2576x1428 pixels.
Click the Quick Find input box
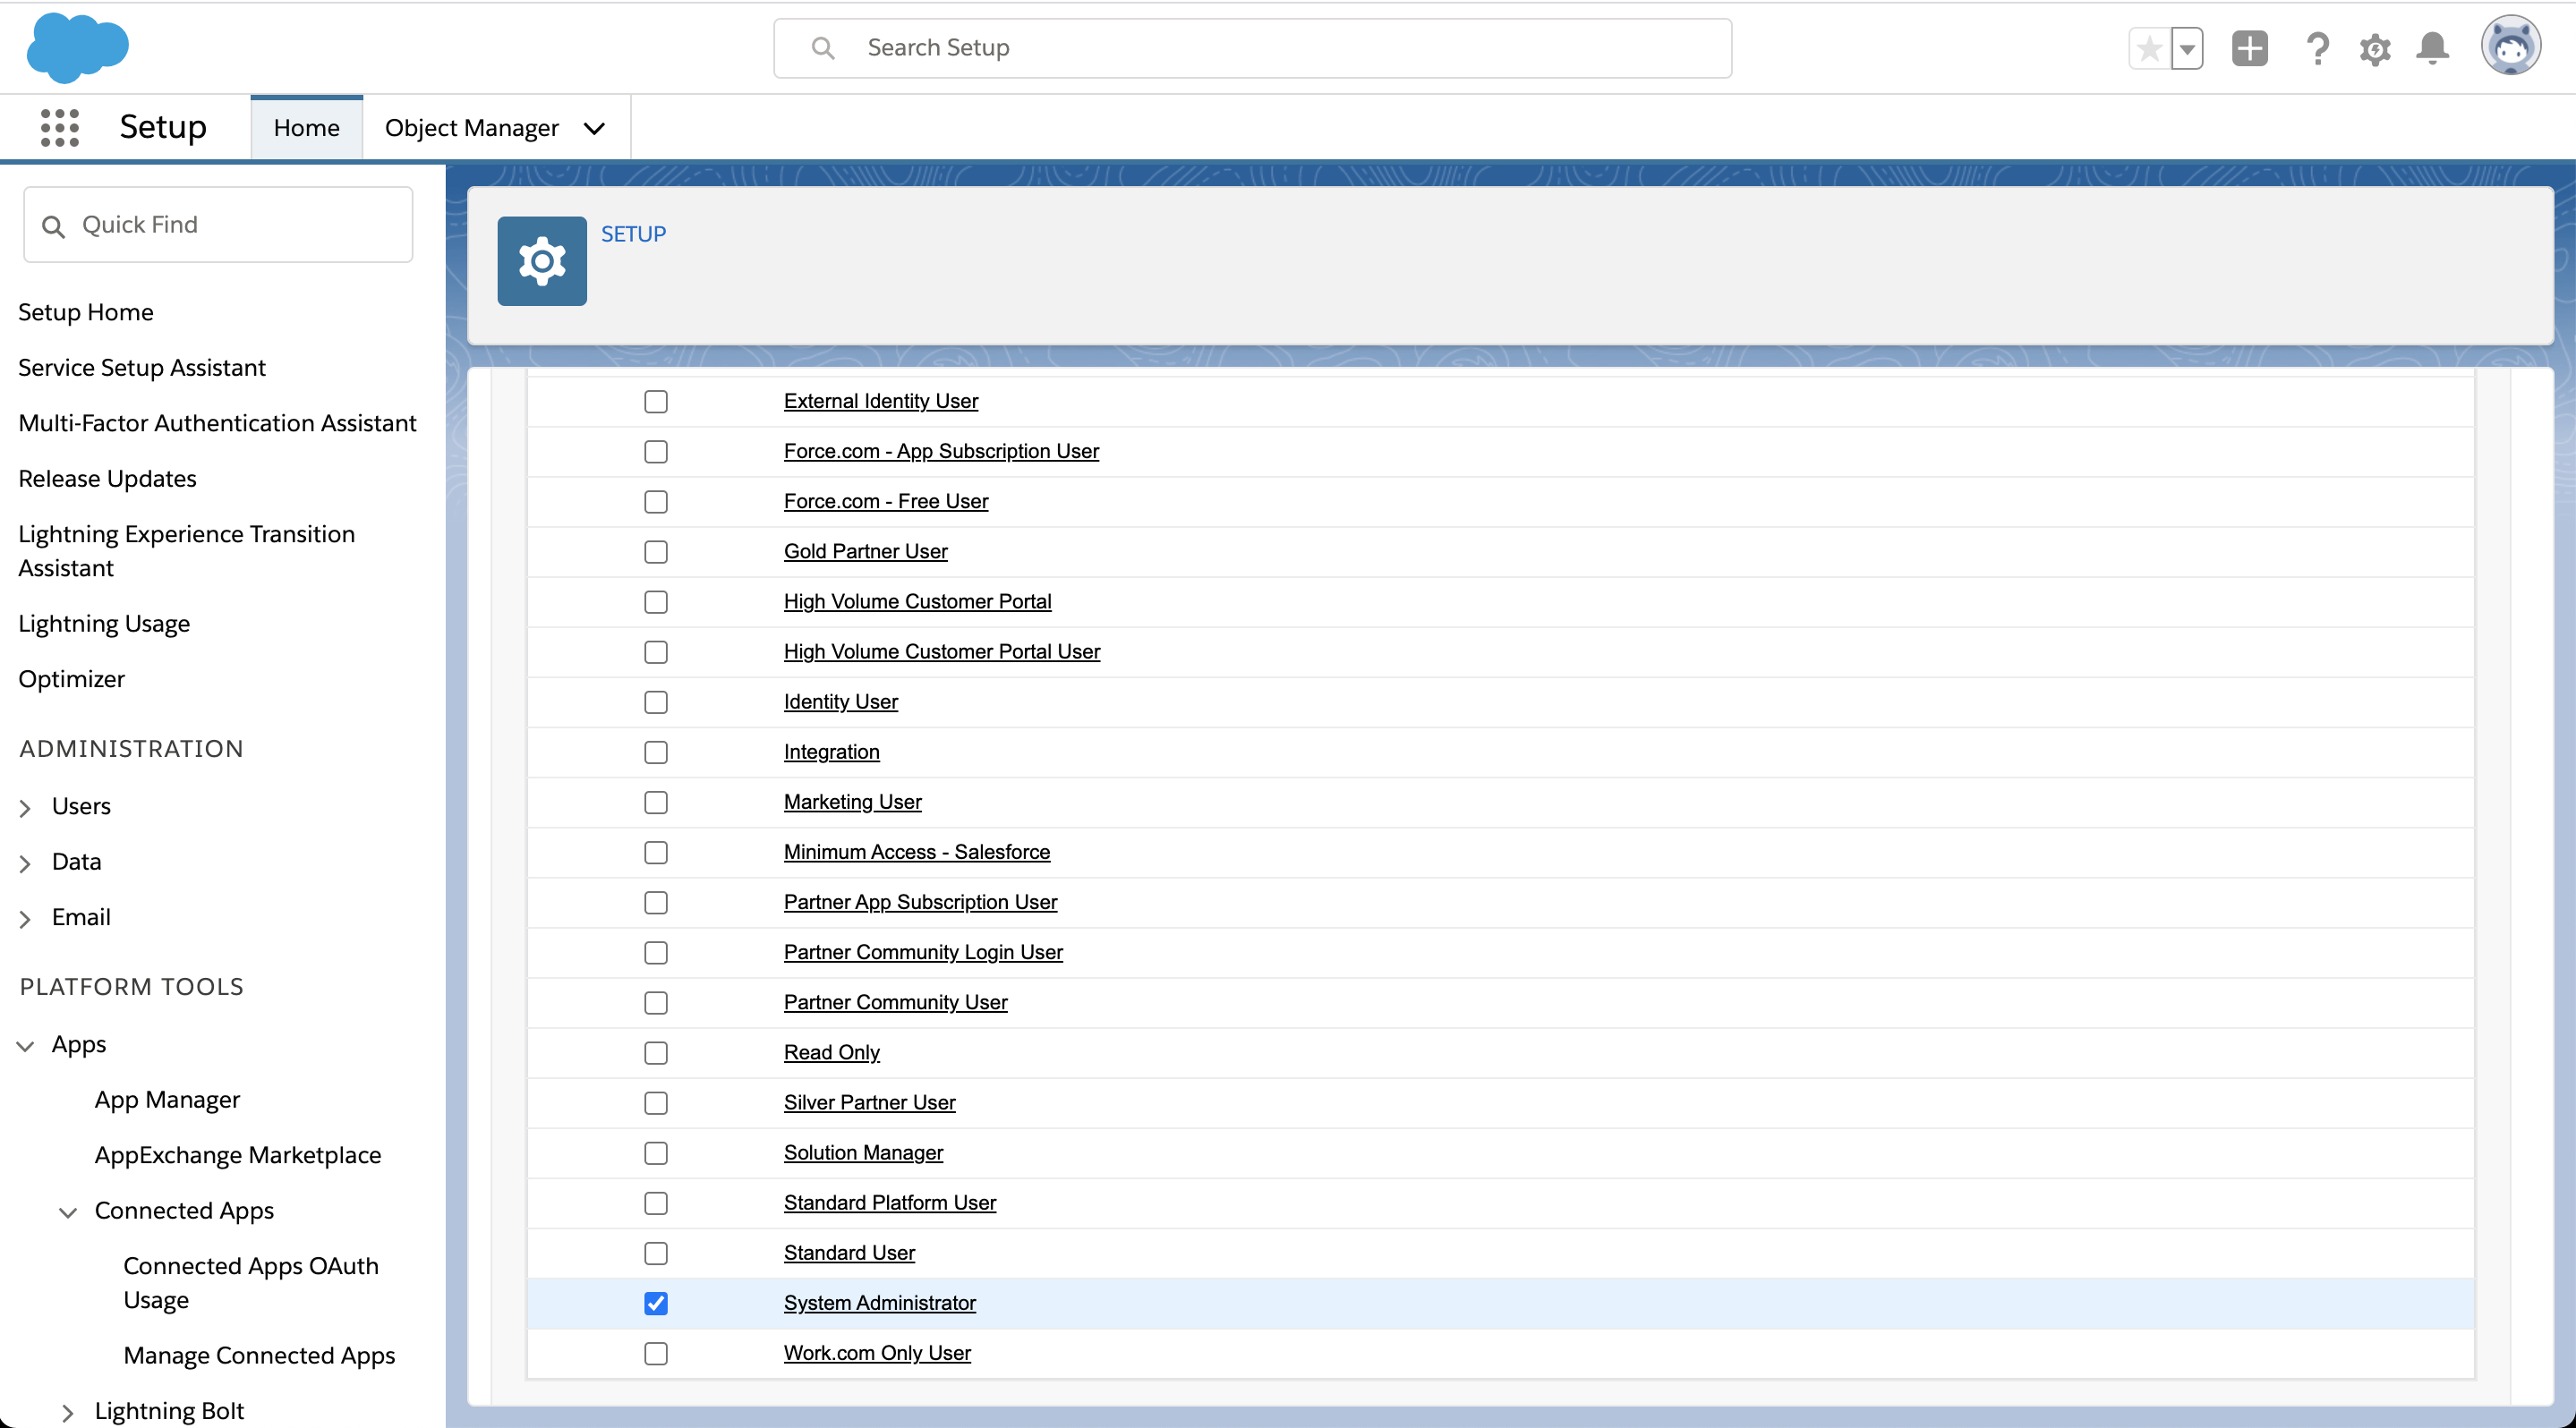(x=218, y=225)
